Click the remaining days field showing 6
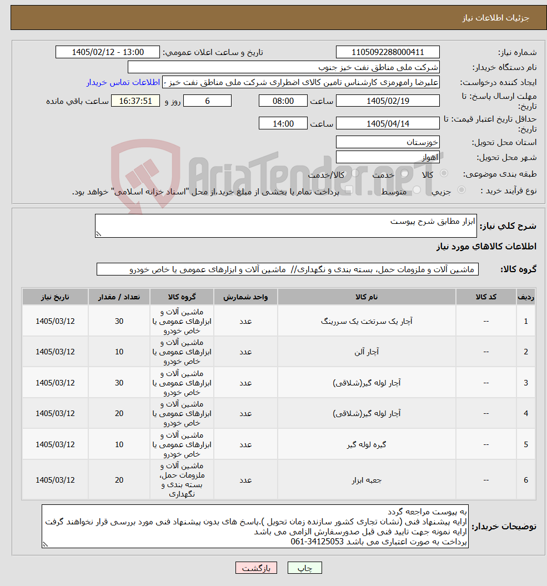This screenshot has width=547, height=586. (207, 101)
